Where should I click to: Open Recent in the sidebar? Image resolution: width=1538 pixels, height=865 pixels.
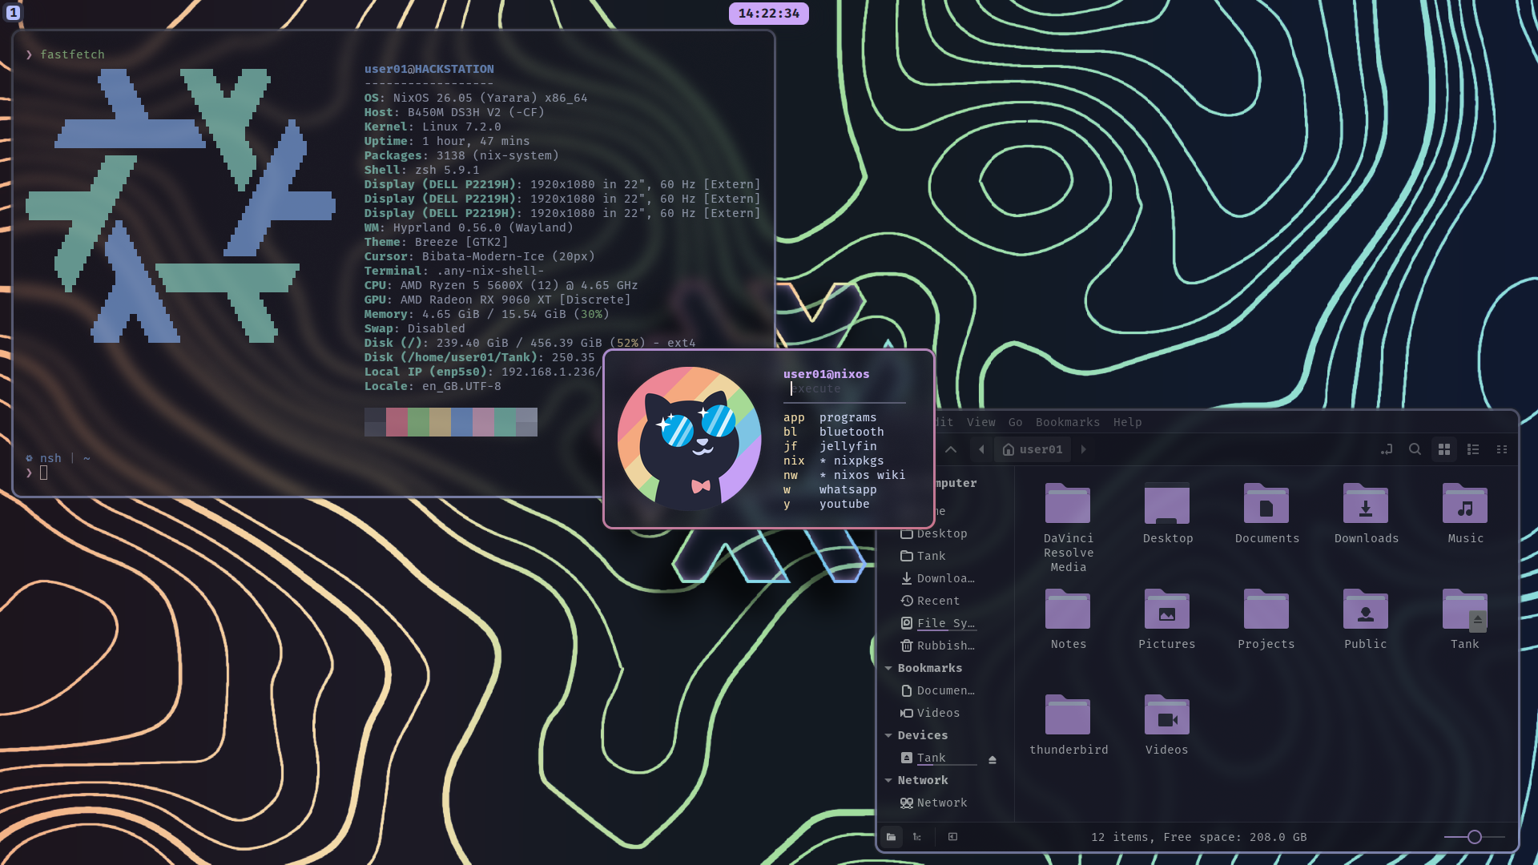click(930, 601)
